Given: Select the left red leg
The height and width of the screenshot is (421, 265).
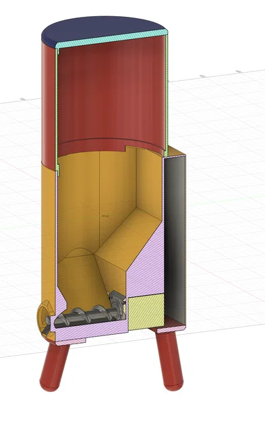Looking at the screenshot, I should pos(54,367).
